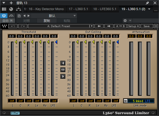Toggle the sidechain icon beside power

pyautogui.click(x=11, y=16)
